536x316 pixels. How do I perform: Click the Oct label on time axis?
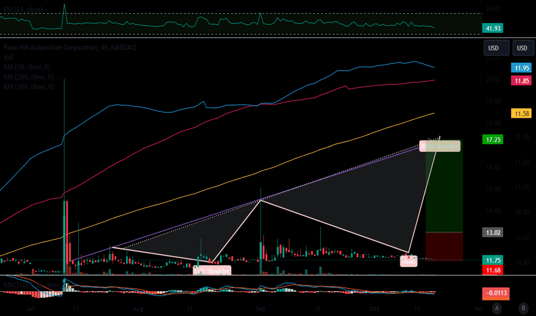[374, 309]
